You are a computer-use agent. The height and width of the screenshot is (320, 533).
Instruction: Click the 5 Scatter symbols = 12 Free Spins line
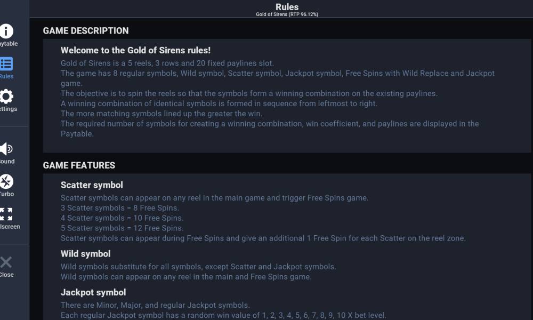coord(122,228)
